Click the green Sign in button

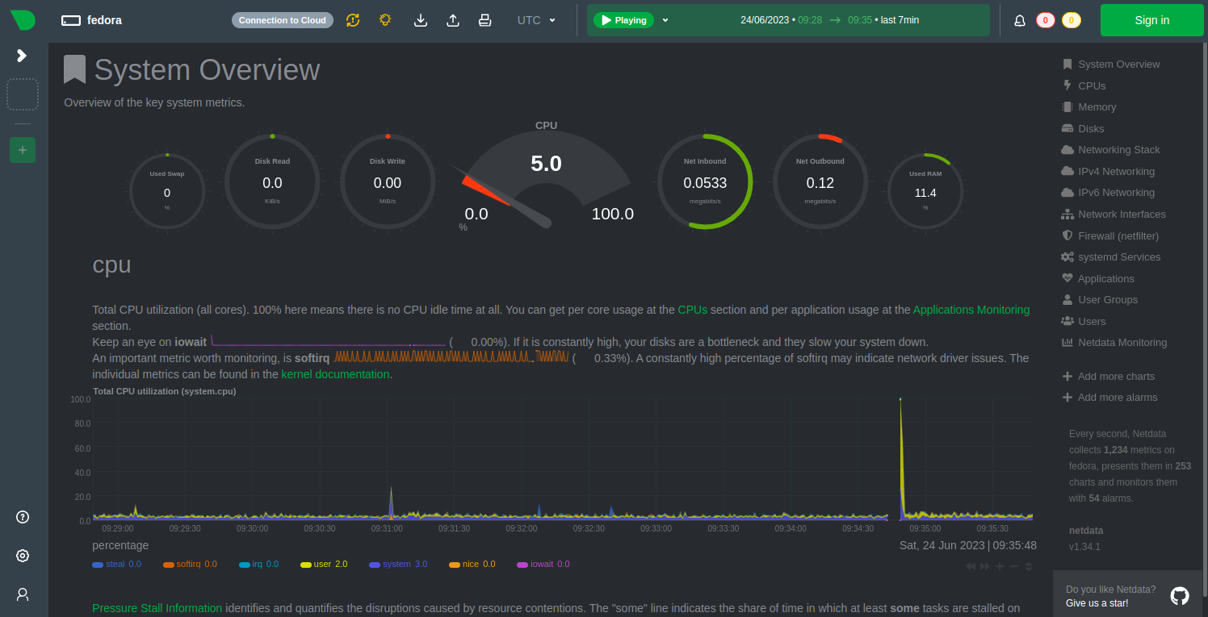click(x=1151, y=20)
